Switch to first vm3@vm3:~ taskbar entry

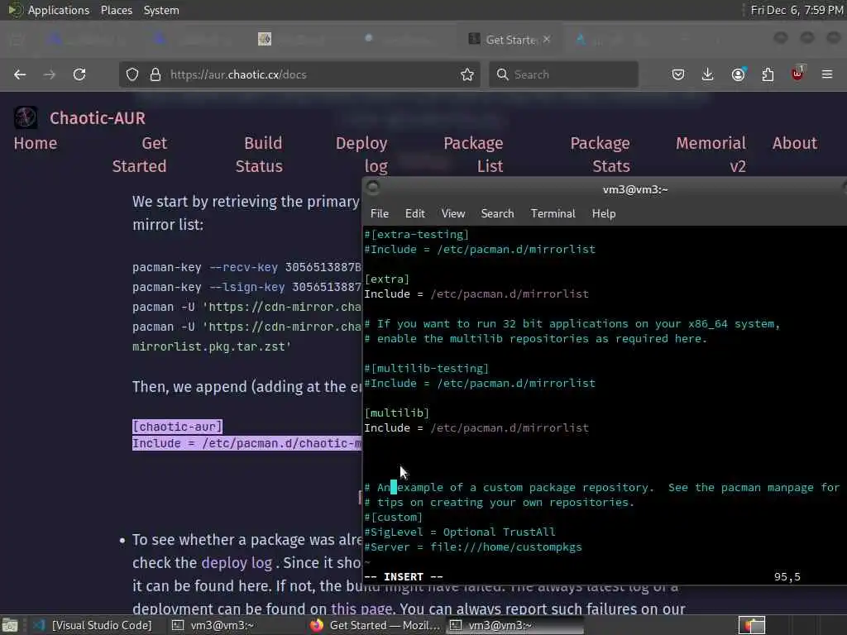tap(213, 625)
